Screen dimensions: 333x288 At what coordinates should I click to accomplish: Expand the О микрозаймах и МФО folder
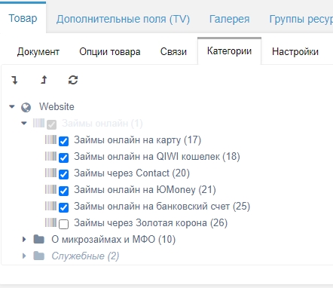(x=24, y=239)
